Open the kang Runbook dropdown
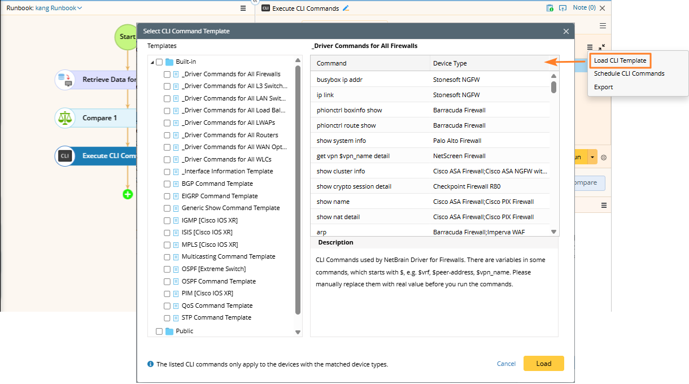Screen dimensions: 689x384 click(59, 8)
